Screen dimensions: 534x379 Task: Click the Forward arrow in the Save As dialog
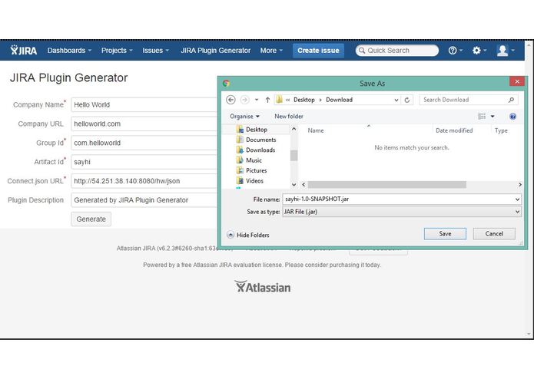(244, 100)
